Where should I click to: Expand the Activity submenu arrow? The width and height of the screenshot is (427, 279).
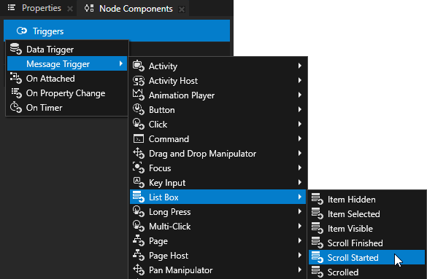[x=300, y=66]
